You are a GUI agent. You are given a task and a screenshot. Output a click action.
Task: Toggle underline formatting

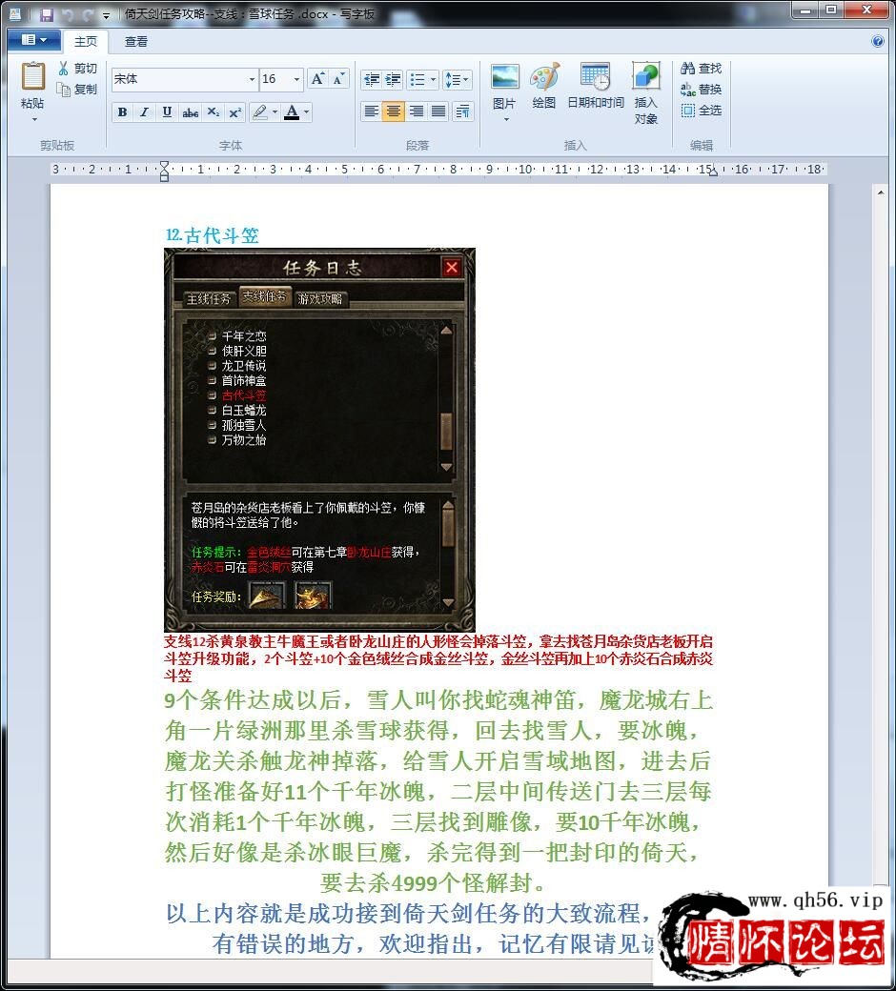click(x=167, y=111)
